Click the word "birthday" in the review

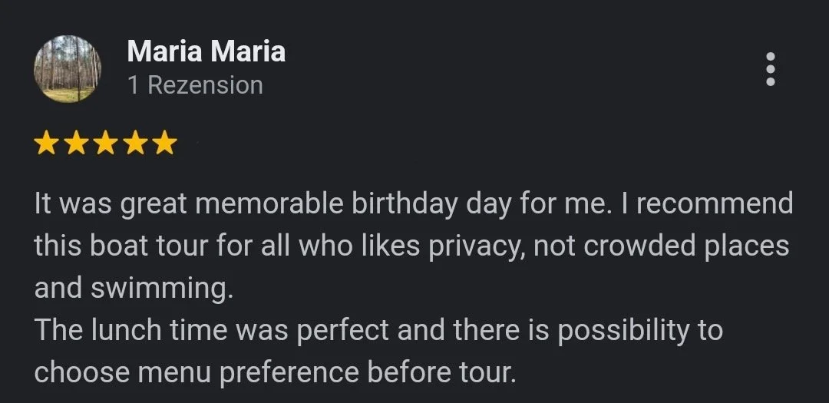point(405,204)
